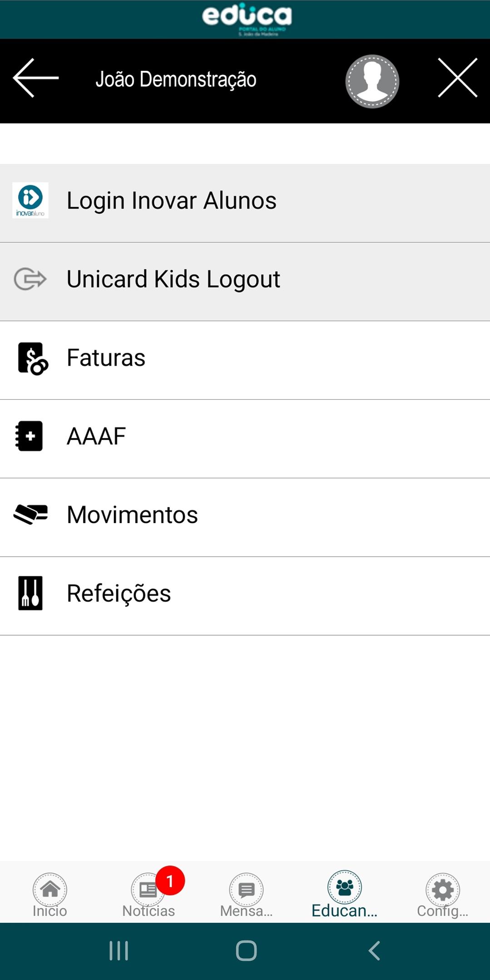
Task: Tap the Refeições cutlery icon
Action: (x=30, y=593)
